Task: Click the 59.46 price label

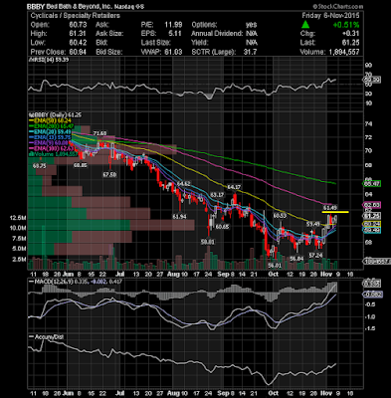Action: [x=313, y=224]
